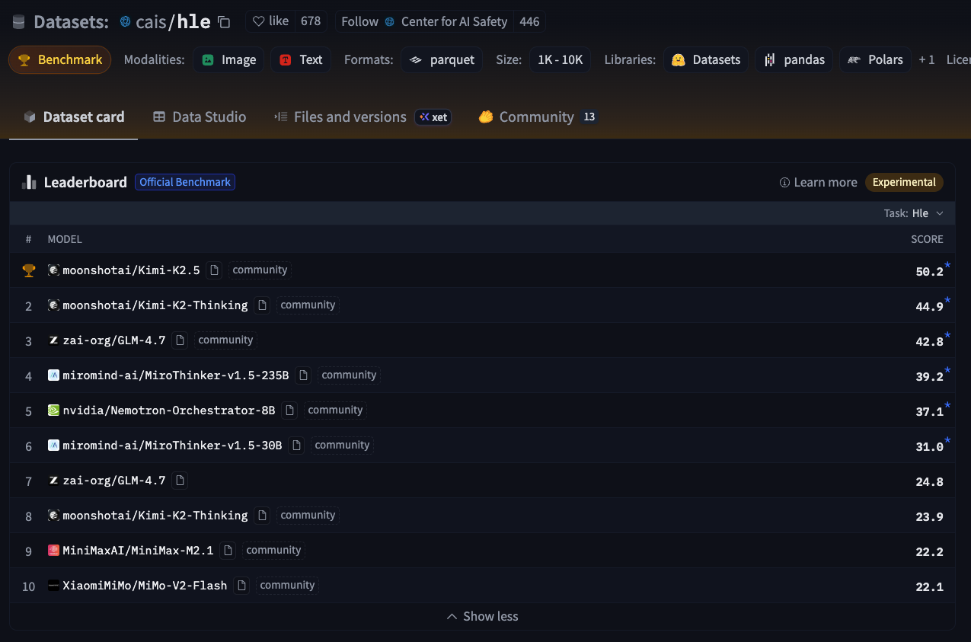
Task: Click the Official Benchmark badge
Action: [185, 182]
